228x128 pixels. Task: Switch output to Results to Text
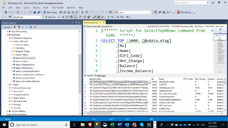pyautogui.click(x=94, y=17)
